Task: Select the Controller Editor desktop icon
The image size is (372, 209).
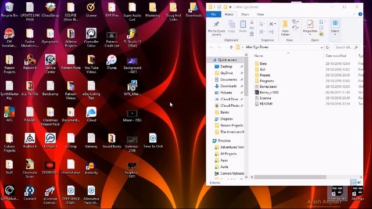Action: [x=91, y=38]
